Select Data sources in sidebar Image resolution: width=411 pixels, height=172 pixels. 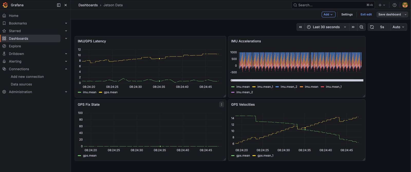coord(21,84)
